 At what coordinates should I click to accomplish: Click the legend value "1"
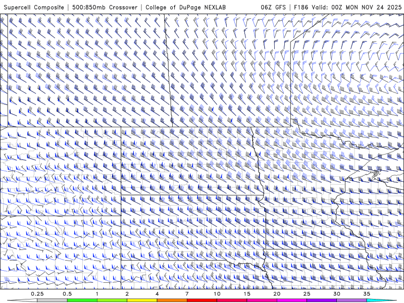pyautogui.click(x=97, y=294)
